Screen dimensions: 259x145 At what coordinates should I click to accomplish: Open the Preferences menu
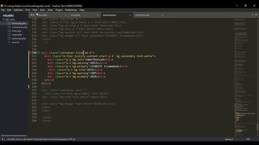click(71, 10)
